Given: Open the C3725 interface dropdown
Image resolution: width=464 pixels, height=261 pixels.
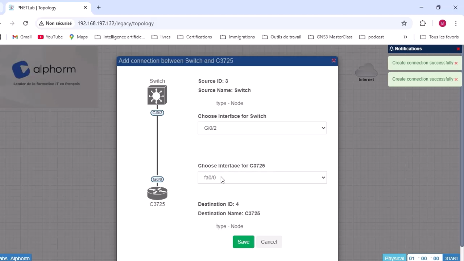Looking at the screenshot, I should pyautogui.click(x=262, y=178).
